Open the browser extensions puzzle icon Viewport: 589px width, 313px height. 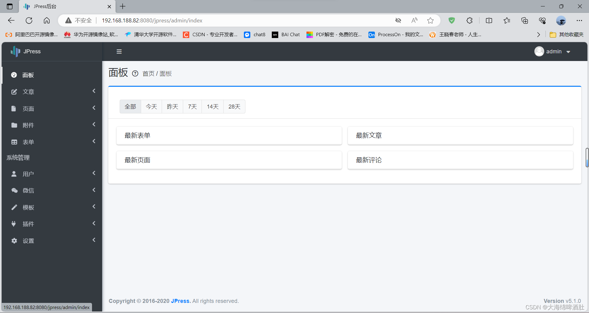(469, 21)
